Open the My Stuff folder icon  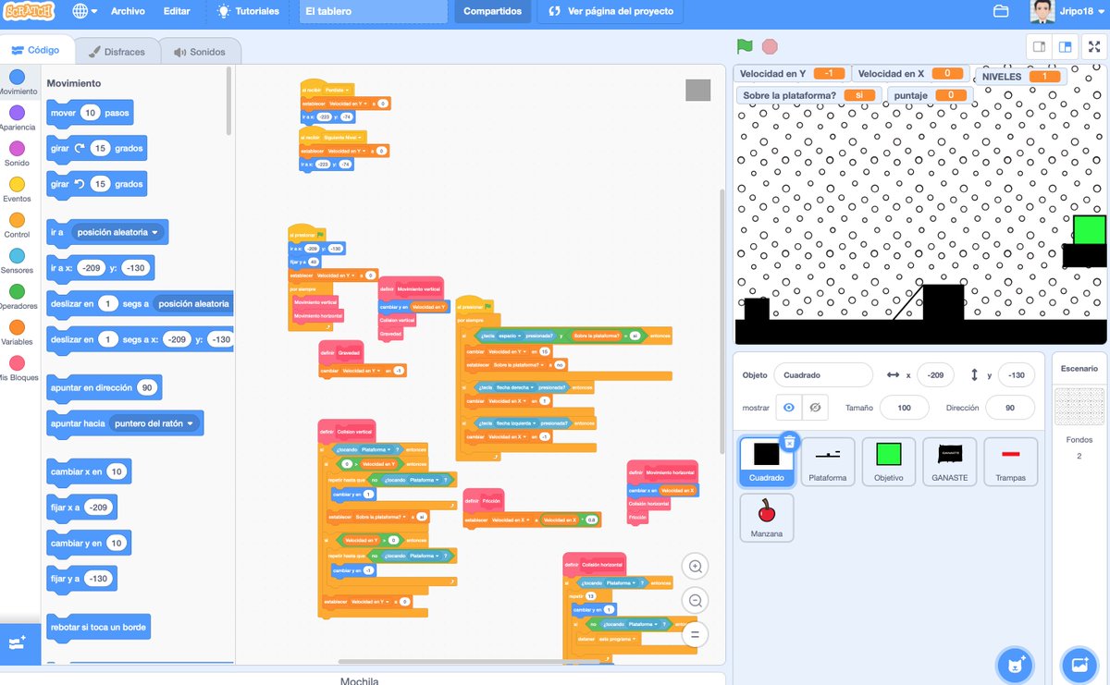tap(1001, 11)
